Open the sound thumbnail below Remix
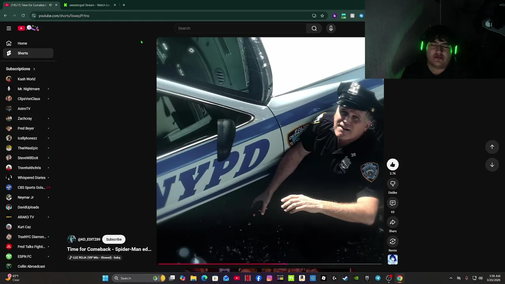 coord(393,260)
